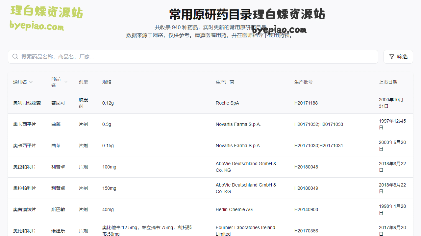Image resolution: width=421 pixels, height=236 pixels.
Task: Select date 2000年10月31日
Action: [x=391, y=103]
